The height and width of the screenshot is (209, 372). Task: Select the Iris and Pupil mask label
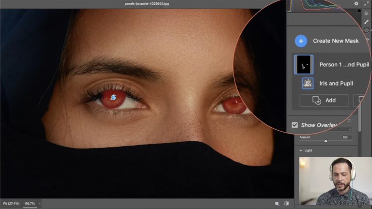336,83
